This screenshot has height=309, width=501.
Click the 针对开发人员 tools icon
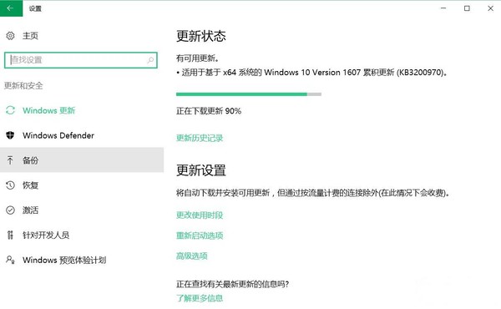[10, 235]
